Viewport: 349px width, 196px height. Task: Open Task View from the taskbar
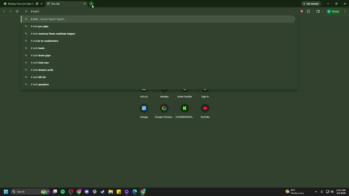pyautogui.click(x=55, y=192)
